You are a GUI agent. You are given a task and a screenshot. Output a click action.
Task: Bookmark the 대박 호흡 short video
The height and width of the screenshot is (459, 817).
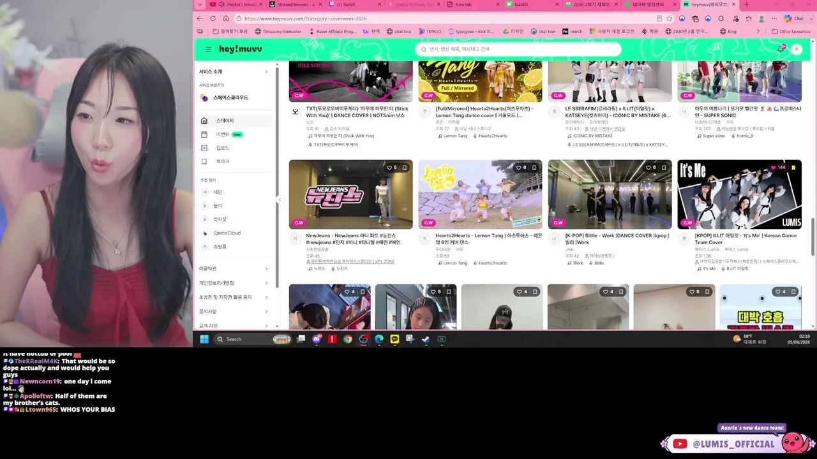coord(793,292)
